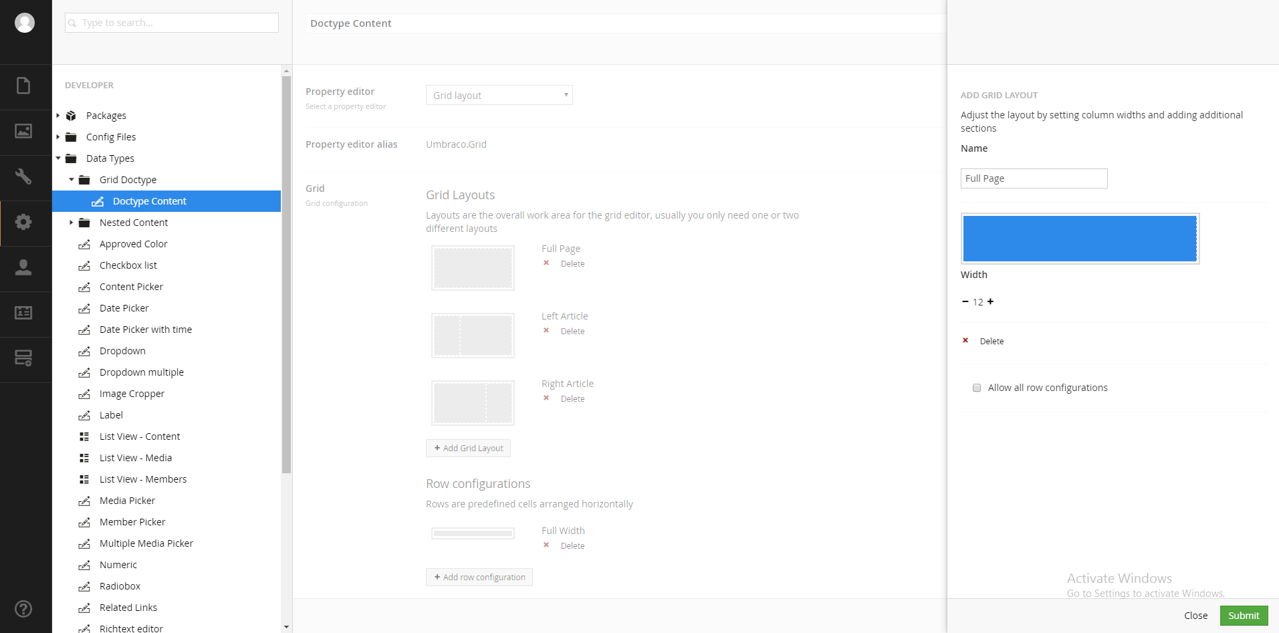Click the Approved Color data type icon
The image size is (1279, 633).
click(84, 245)
